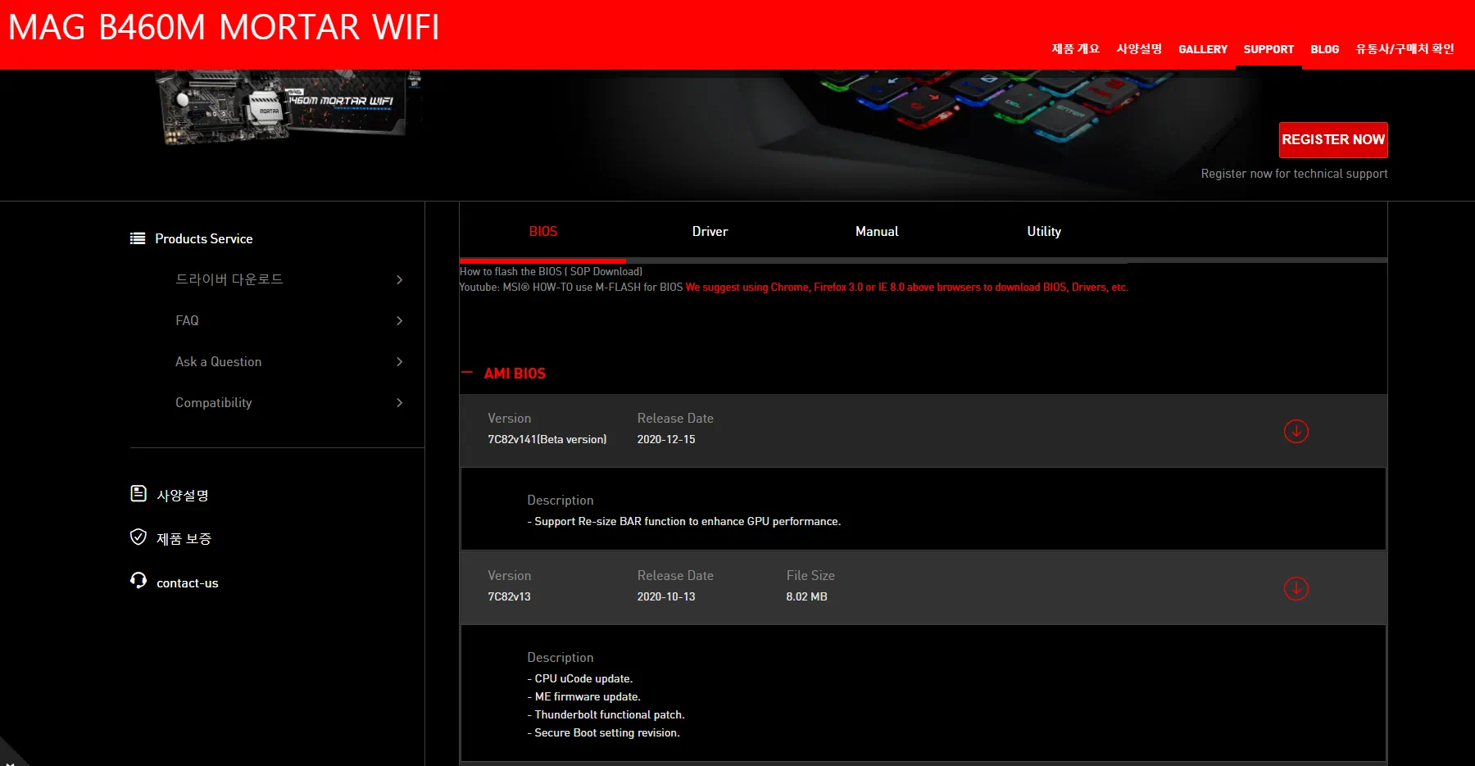Click version text 7C82v141(Beta version)

point(547,439)
